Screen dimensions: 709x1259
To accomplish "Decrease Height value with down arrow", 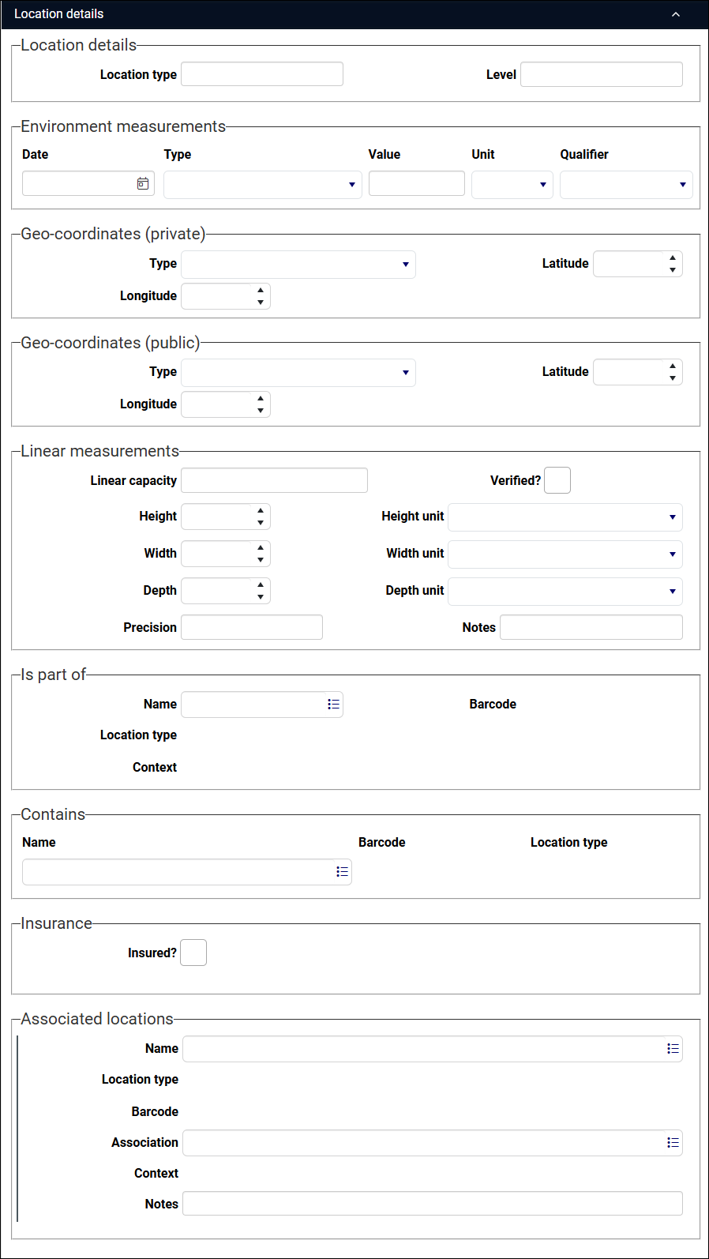I will 261,523.
